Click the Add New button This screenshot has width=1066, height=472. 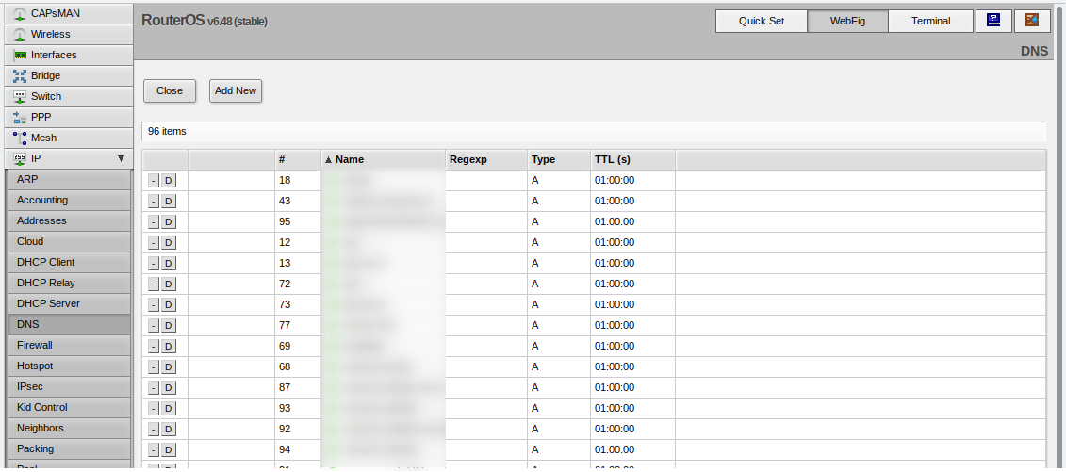point(236,91)
